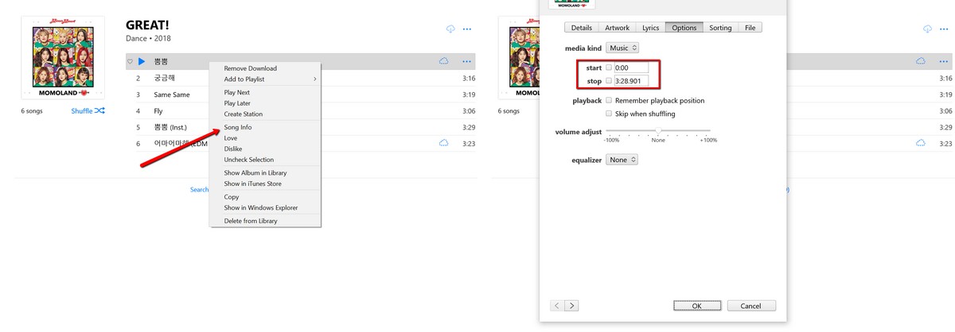Adjust the volume adjust slider handle
The width and height of the screenshot is (955, 332).
pos(658,131)
